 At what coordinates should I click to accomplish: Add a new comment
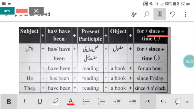coord(178,102)
